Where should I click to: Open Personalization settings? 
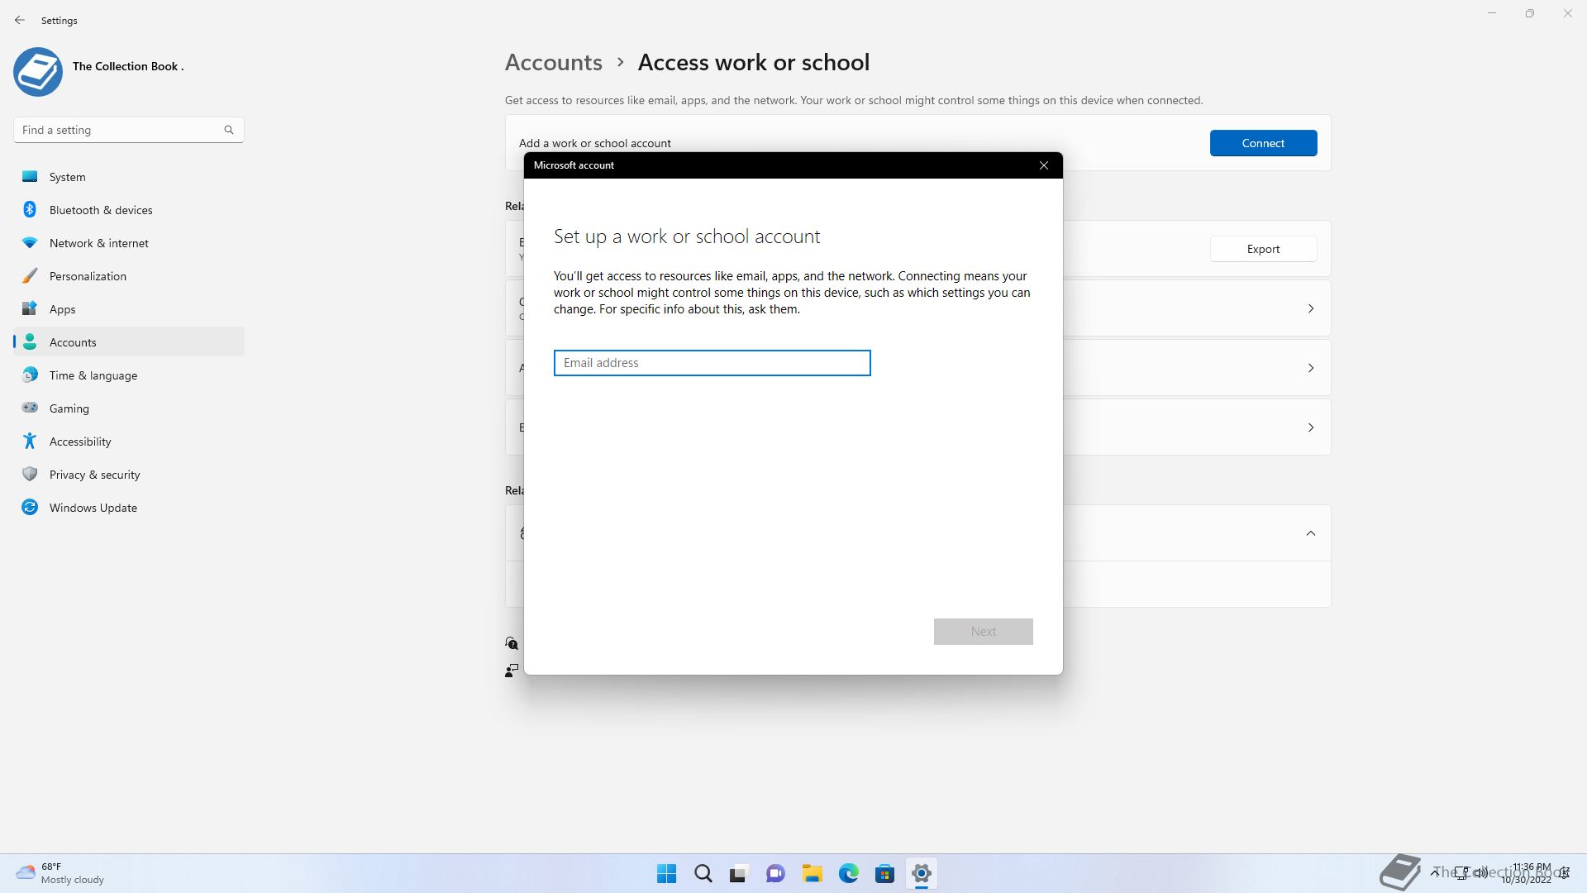[x=88, y=276]
